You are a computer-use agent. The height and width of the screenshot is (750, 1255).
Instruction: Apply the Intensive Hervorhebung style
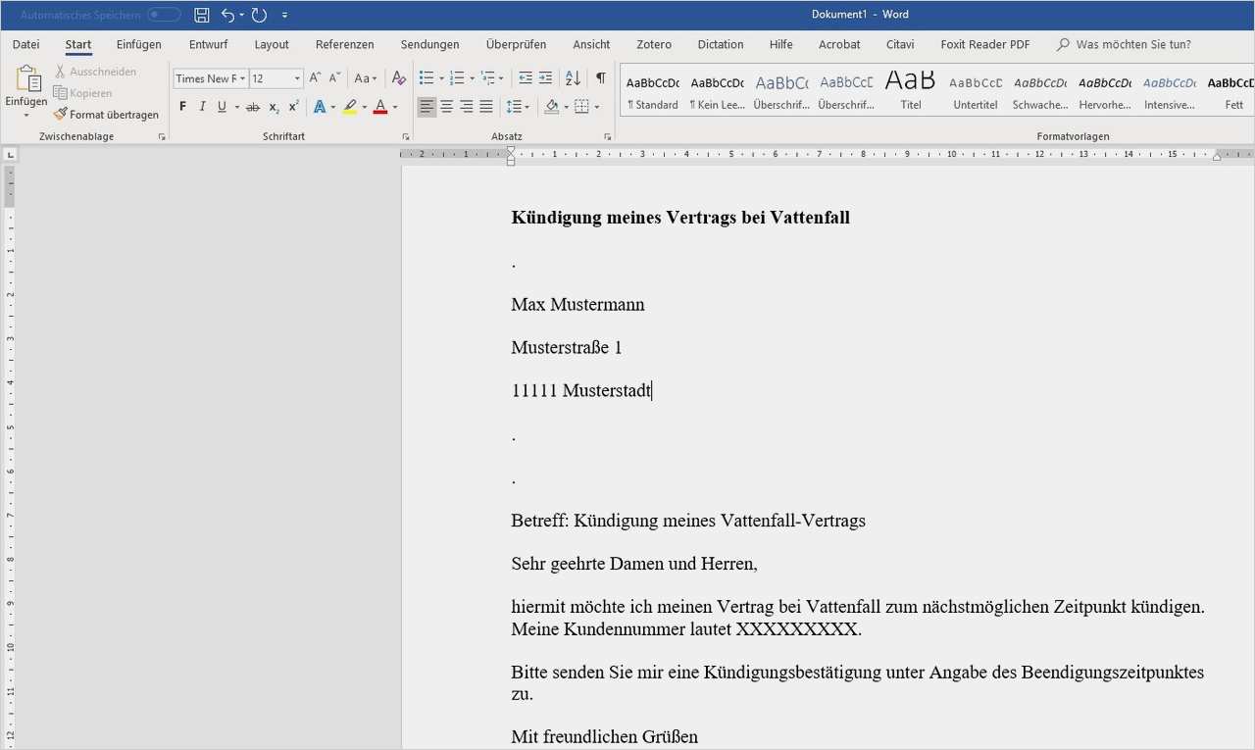tap(1170, 91)
